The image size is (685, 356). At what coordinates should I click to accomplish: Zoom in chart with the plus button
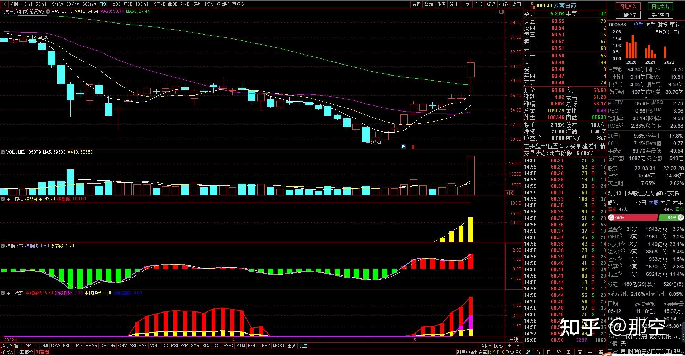pos(509,346)
